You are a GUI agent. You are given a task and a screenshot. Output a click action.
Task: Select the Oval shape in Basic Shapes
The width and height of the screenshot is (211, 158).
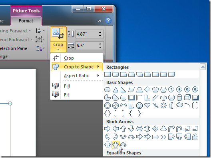(107, 90)
